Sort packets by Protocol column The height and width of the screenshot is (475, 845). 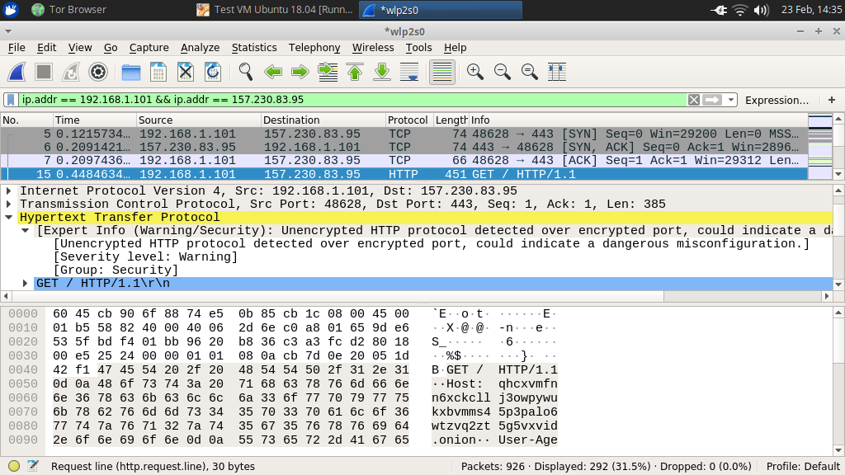pyautogui.click(x=409, y=120)
